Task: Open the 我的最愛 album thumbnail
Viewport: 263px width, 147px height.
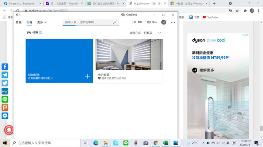Action: point(129,54)
